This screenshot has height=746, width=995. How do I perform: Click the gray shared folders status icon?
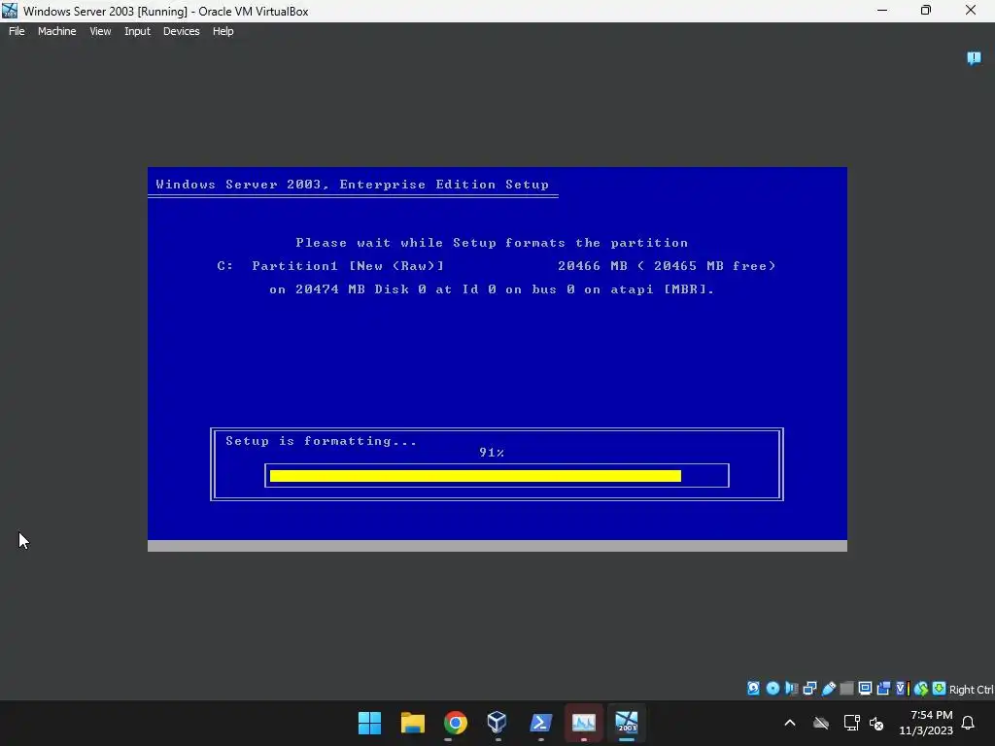point(846,689)
